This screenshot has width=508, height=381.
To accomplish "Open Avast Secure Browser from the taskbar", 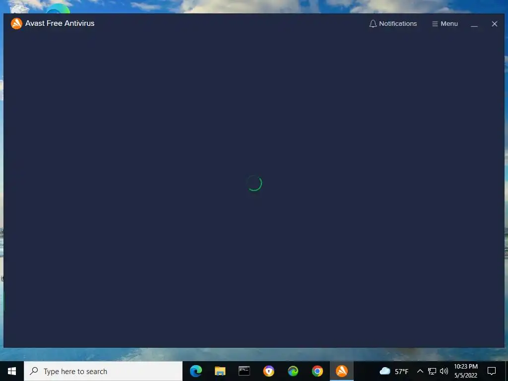I will (x=268, y=371).
